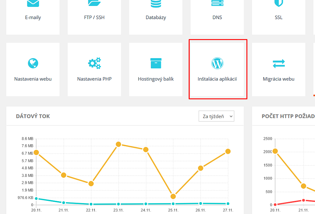
Task: Click the POČET HTTP POŽIAD heading
Action: [x=288, y=116]
